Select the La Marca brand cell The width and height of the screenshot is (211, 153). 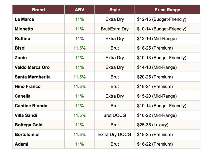coord(24,19)
